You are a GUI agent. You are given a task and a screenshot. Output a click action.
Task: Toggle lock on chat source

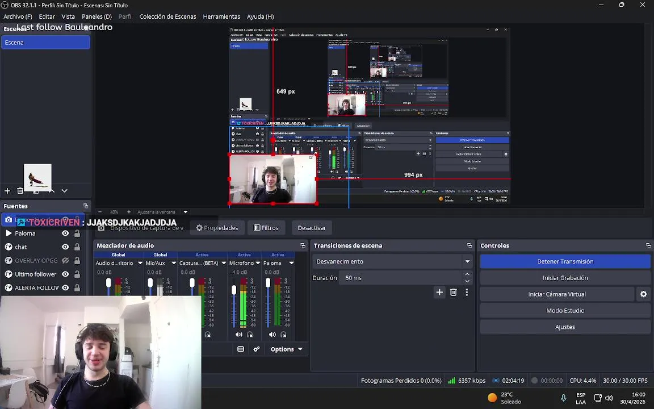[77, 247]
